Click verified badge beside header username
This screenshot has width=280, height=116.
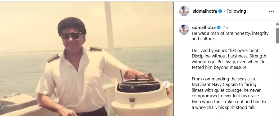(x=220, y=11)
